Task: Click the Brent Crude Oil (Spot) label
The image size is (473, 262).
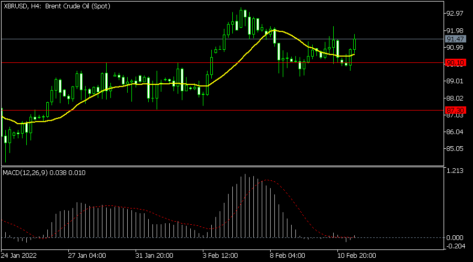Action: 78,6
